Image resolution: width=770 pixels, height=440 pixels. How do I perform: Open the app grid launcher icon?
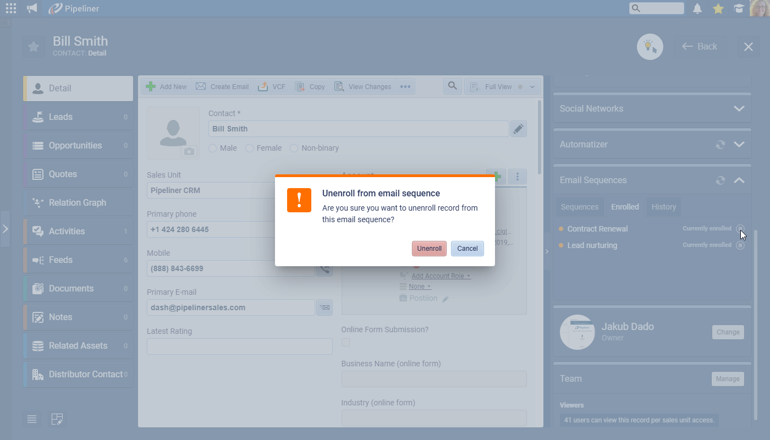pos(11,8)
